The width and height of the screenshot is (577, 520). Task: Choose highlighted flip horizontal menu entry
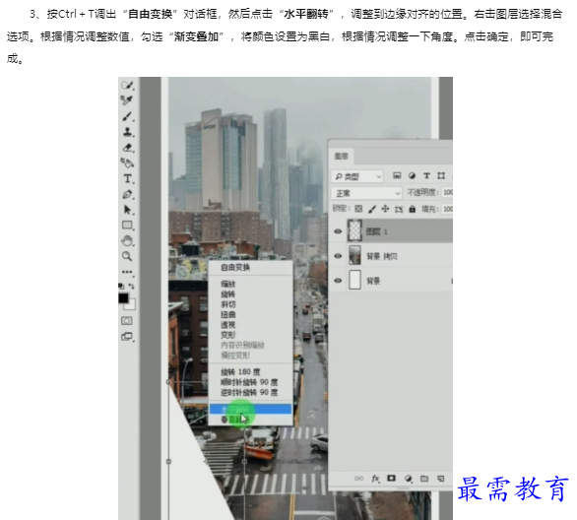click(250, 409)
